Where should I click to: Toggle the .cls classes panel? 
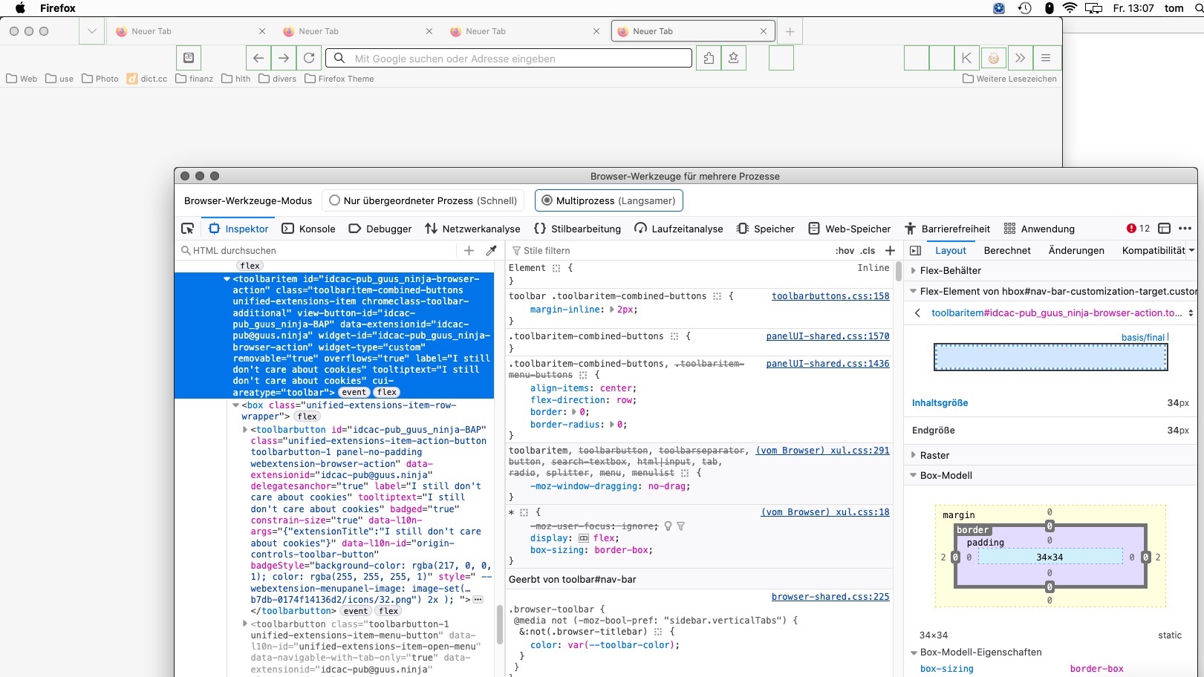pos(868,251)
